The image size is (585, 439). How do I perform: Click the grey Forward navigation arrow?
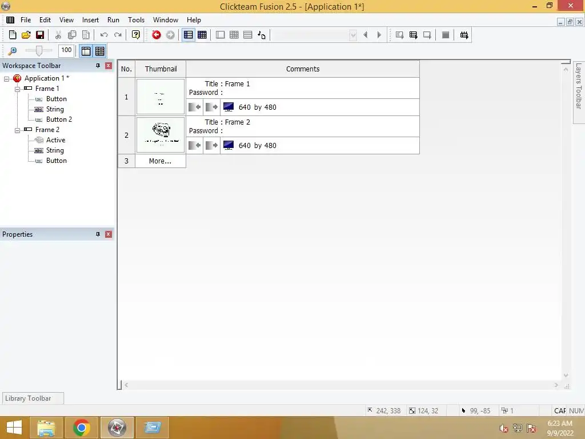point(170,35)
